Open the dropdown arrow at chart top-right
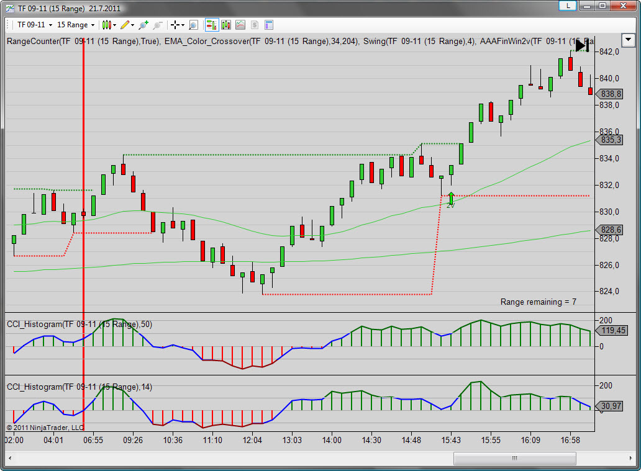 point(628,40)
